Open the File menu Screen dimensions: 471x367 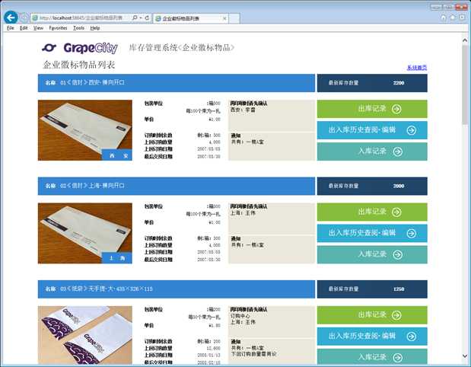click(10, 28)
